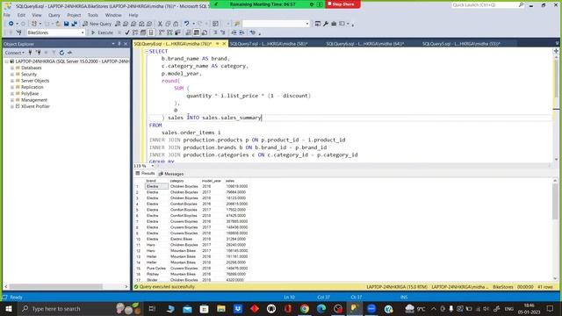Select the XEvent Profiler tree item

(x=35, y=106)
